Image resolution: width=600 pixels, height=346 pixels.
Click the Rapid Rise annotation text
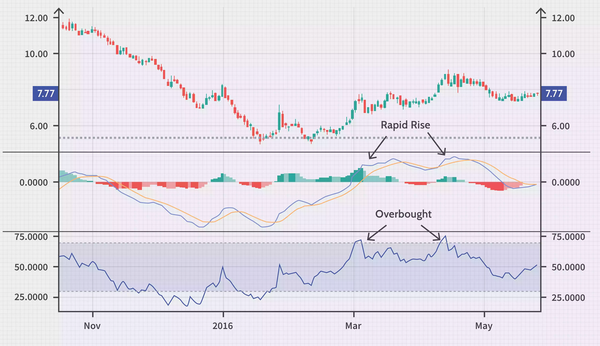tap(405, 125)
